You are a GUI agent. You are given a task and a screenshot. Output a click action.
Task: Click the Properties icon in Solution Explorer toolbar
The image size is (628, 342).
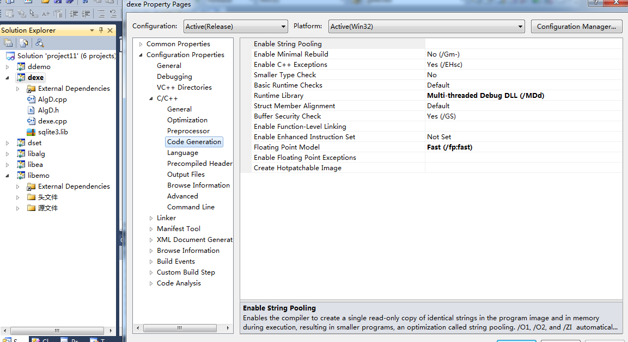tap(8, 42)
